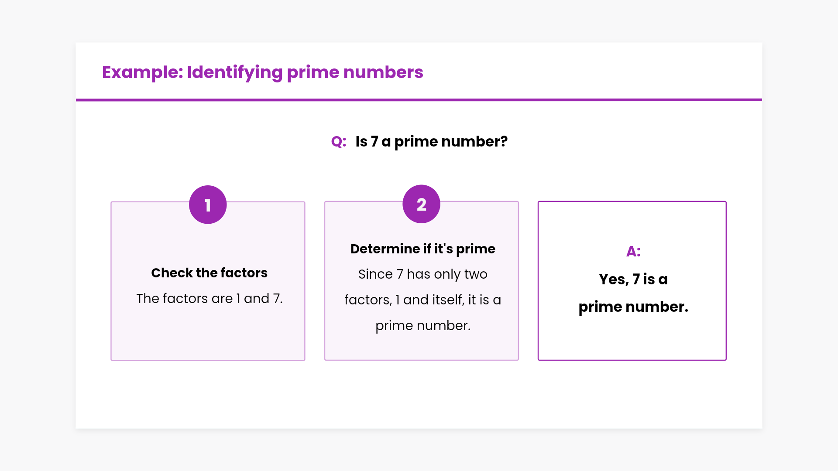Click the purple "A:" answer label

click(x=633, y=251)
